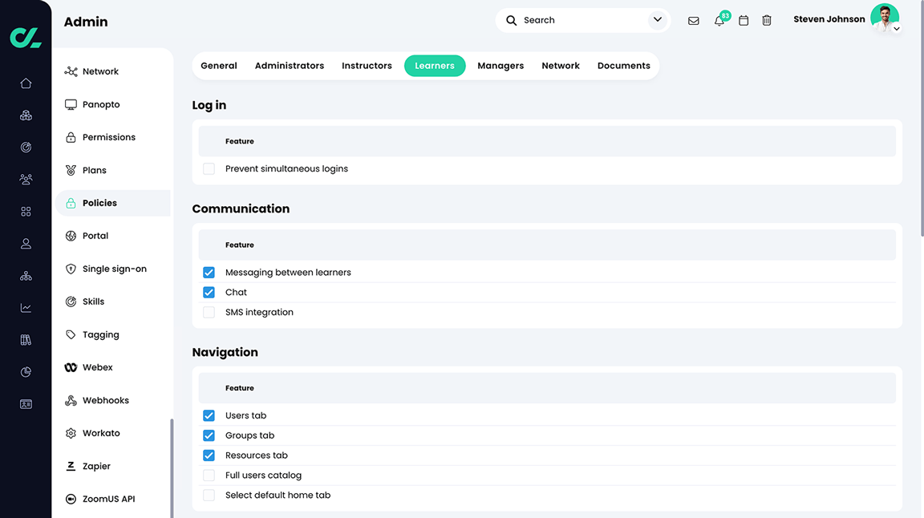The image size is (924, 518).
Task: Switch to the Administrators tab
Action: [x=290, y=66]
